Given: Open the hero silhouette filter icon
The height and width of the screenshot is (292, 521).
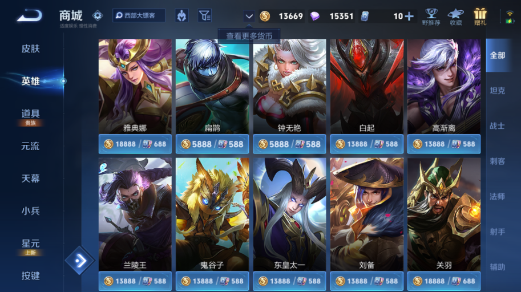Looking at the screenshot, I should (182, 15).
